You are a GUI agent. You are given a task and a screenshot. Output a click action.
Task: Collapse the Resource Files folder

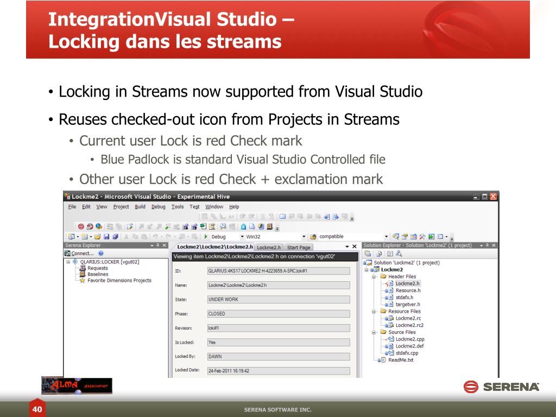374,311
